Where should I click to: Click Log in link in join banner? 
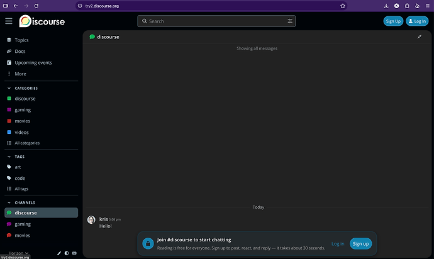pyautogui.click(x=338, y=244)
